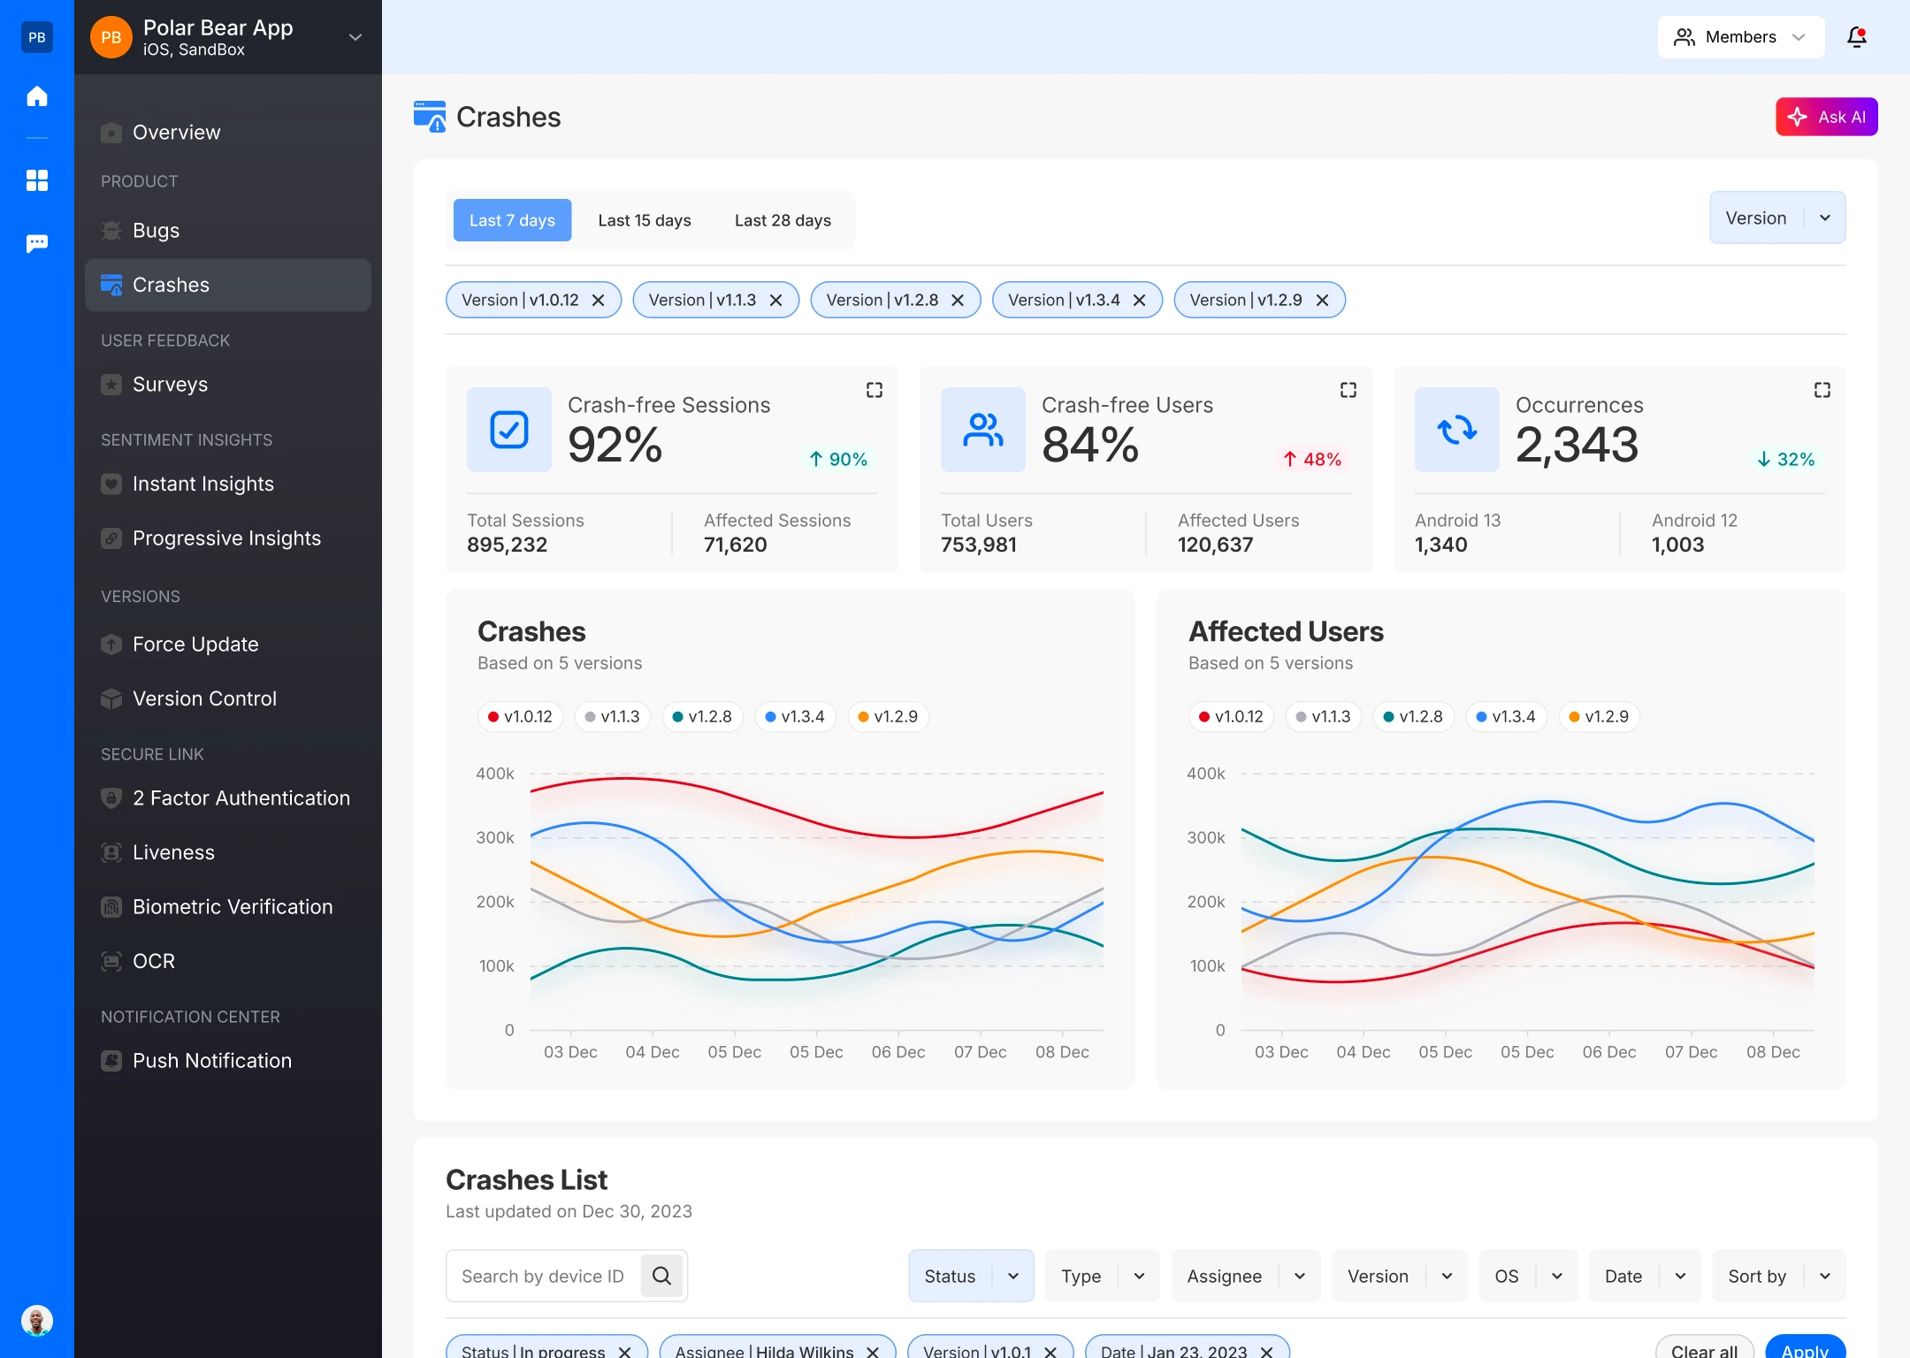Viewport: 1910px width, 1358px height.
Task: Toggle v1.3.4 series in Crashes chart legend
Action: (794, 716)
